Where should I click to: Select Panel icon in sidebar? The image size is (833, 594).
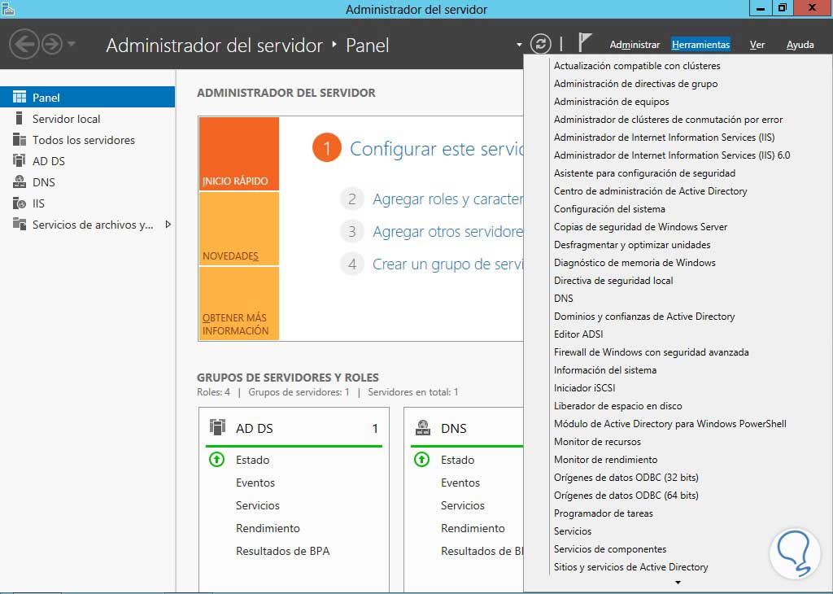coord(20,97)
